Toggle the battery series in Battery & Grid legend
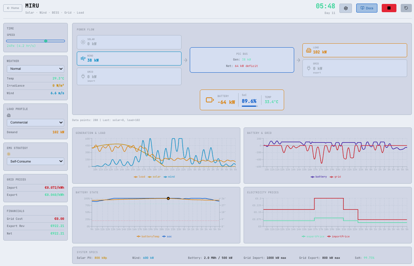This screenshot has height=266, width=414. click(x=319, y=177)
